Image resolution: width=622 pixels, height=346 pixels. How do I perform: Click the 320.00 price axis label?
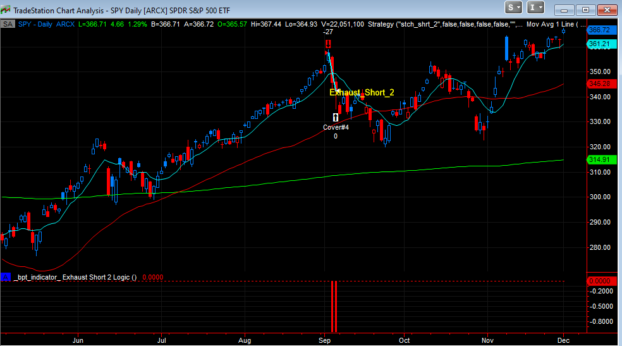[x=600, y=147]
